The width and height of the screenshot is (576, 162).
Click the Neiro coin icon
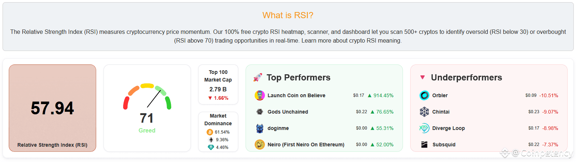(259, 145)
